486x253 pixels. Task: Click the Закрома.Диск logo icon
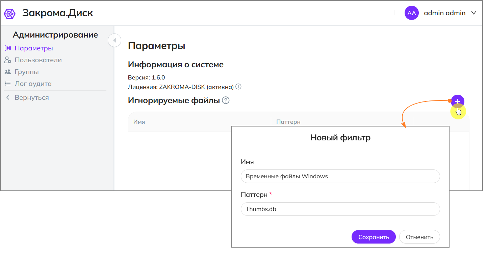pos(9,14)
